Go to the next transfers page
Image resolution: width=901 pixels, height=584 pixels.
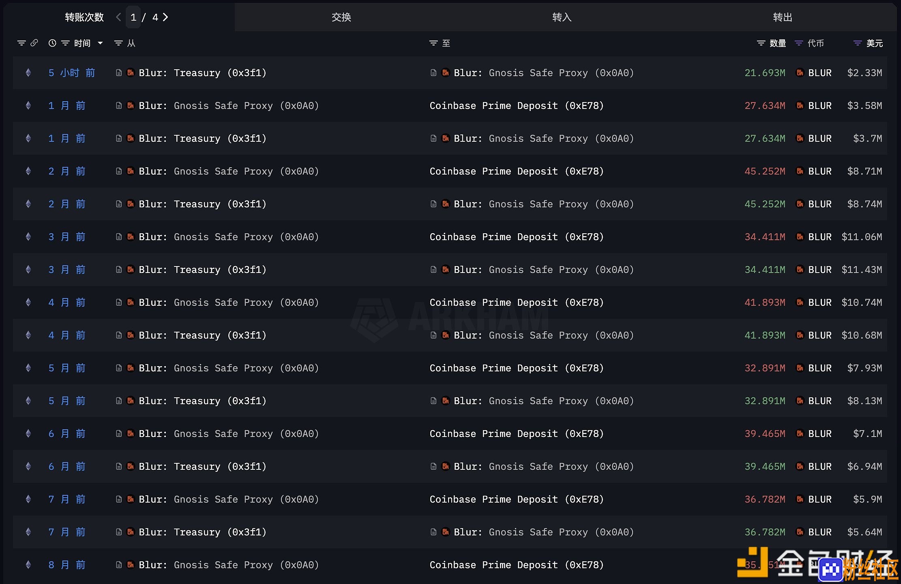tap(165, 17)
